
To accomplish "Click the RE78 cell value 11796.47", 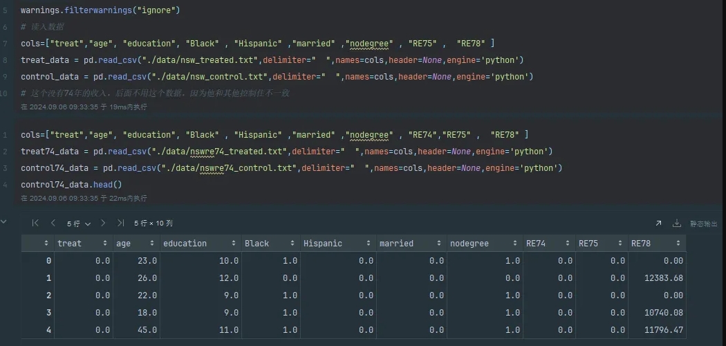I will 664,330.
